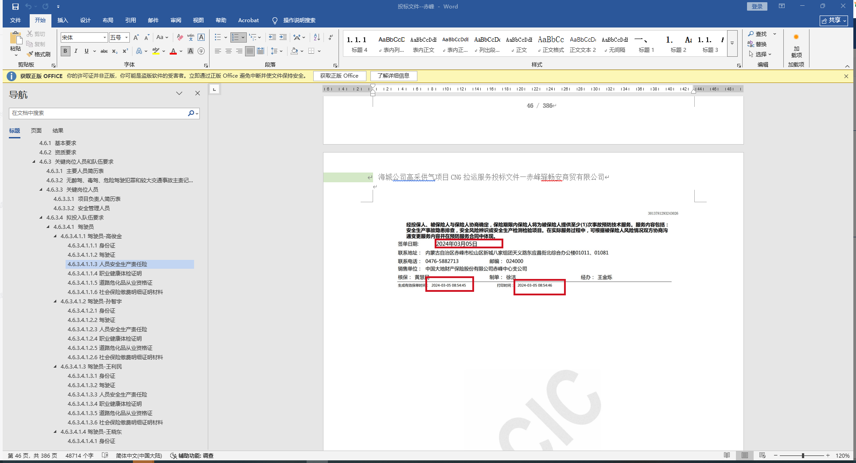The width and height of the screenshot is (856, 463).
Task: Apply the yellow text highlight color
Action: (x=156, y=51)
